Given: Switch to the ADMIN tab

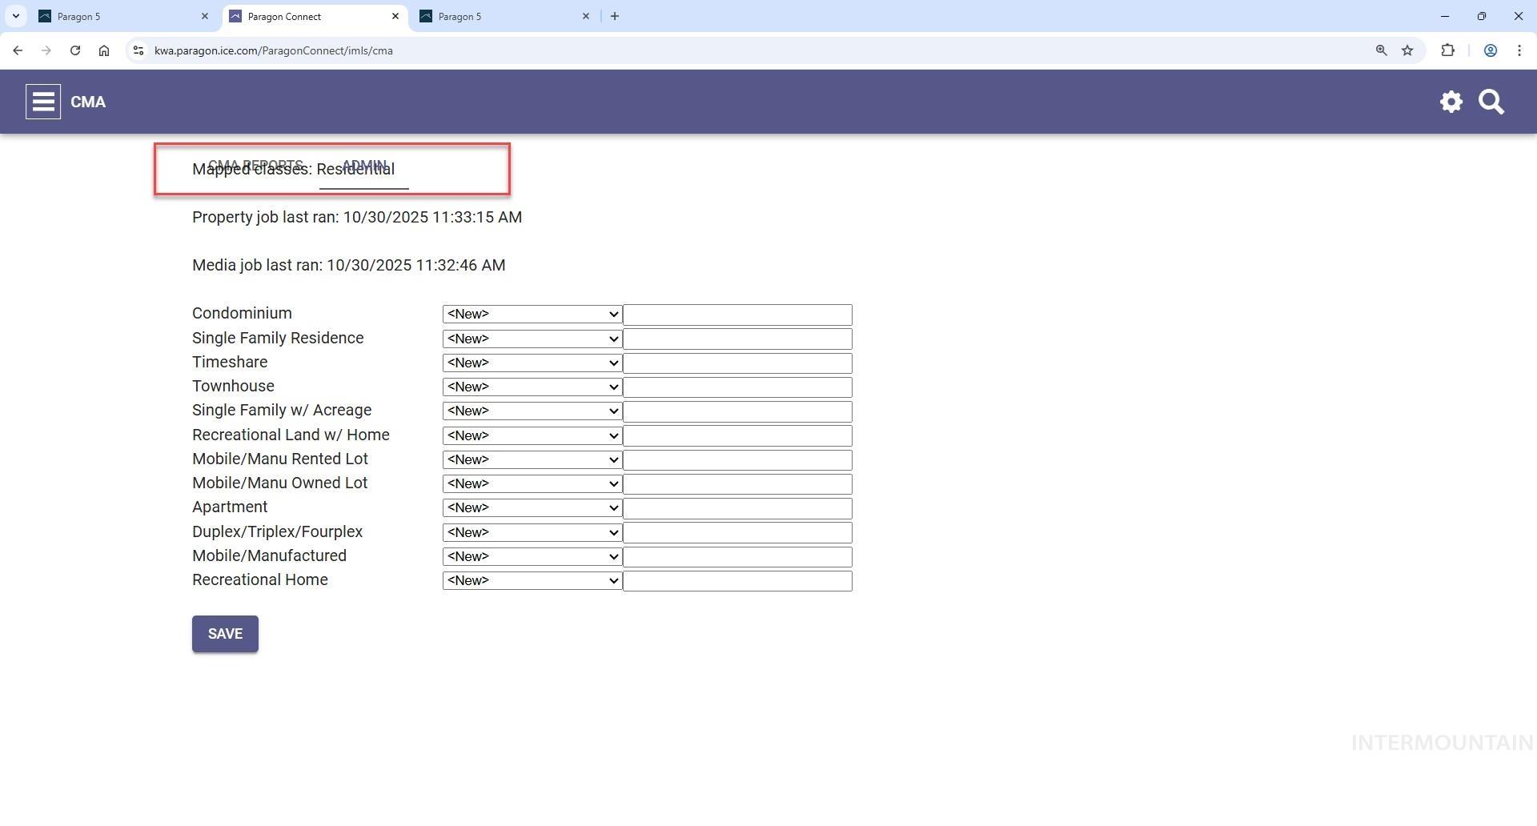Looking at the screenshot, I should pos(364,165).
